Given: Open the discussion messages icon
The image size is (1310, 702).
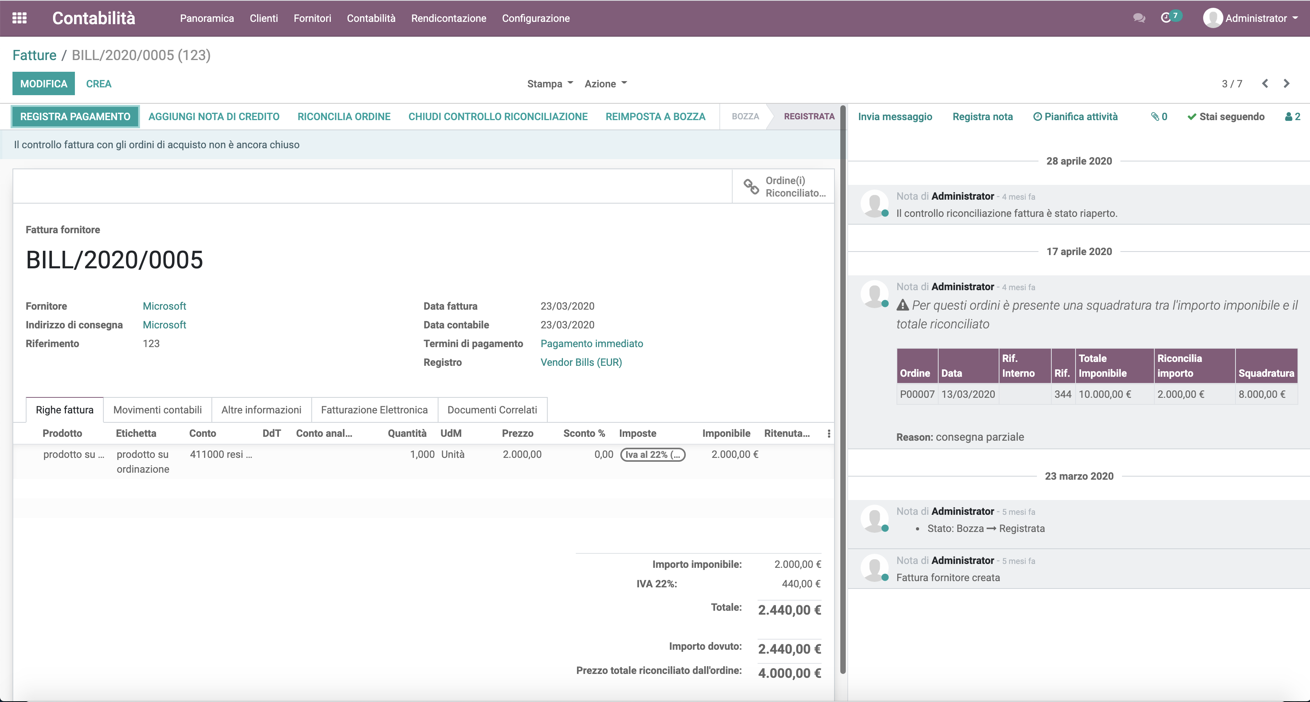Looking at the screenshot, I should [1139, 18].
